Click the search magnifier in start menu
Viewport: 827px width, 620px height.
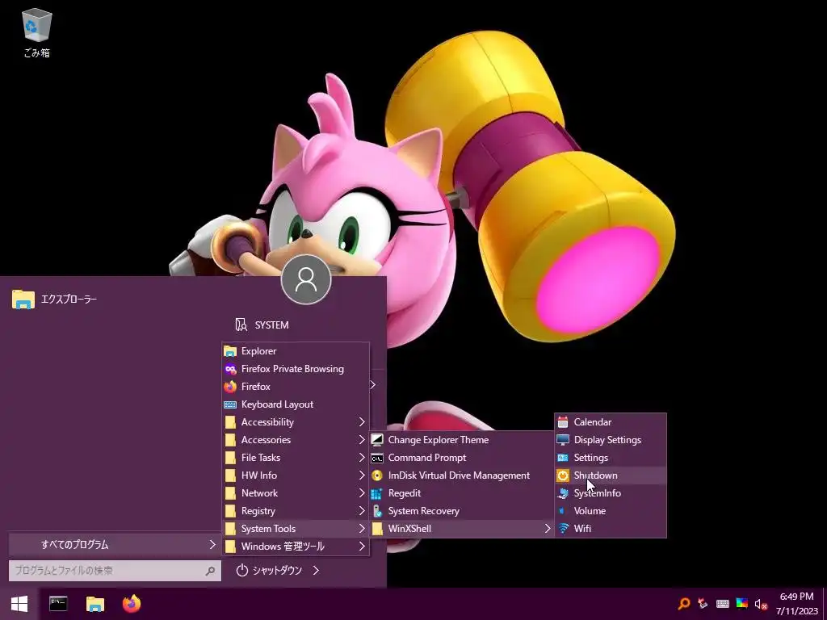click(x=210, y=571)
